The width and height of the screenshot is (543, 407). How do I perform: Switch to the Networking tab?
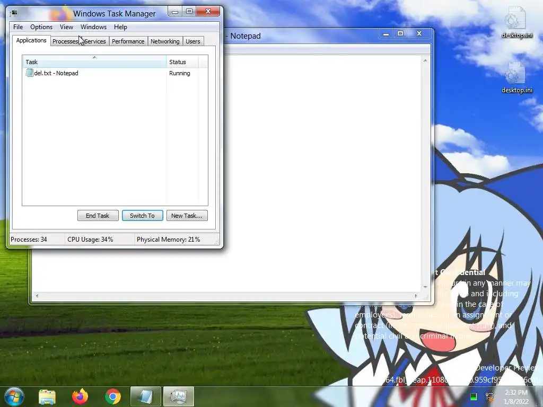(x=165, y=41)
